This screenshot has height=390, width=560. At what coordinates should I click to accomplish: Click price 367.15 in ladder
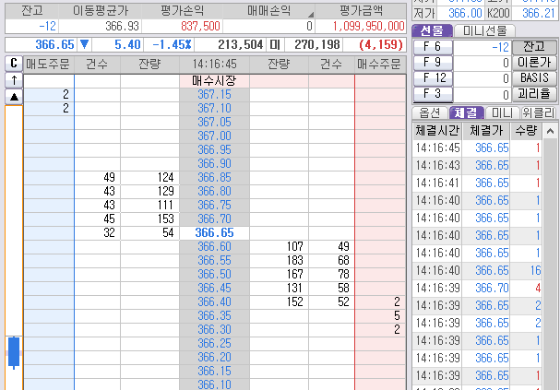pyautogui.click(x=214, y=95)
